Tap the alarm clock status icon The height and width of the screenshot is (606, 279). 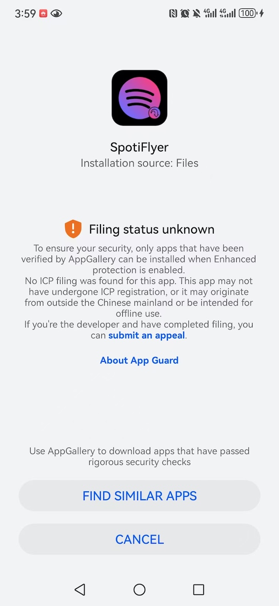pos(185,14)
